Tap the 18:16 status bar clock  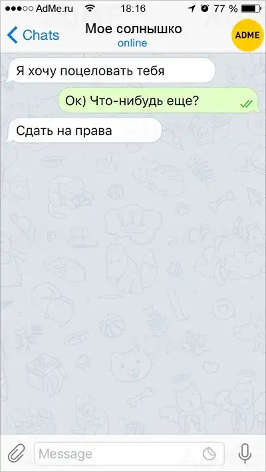pos(133,9)
